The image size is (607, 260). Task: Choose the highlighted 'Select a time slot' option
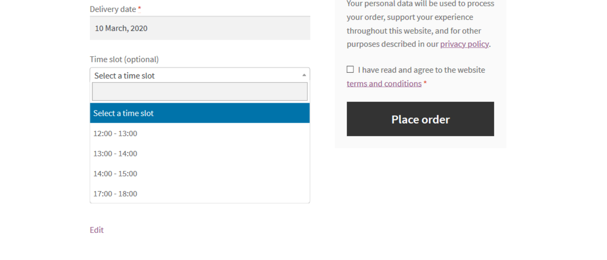click(x=200, y=113)
